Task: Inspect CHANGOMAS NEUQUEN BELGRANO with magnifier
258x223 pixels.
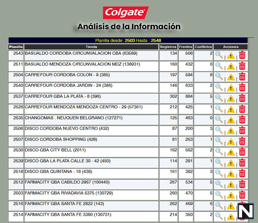Action: (x=219, y=119)
